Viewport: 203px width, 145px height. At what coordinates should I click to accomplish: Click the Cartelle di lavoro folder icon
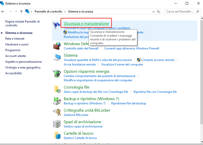[57, 135]
